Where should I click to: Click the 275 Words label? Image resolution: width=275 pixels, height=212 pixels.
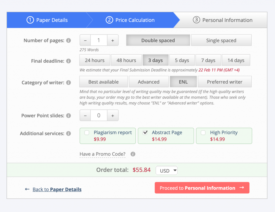89,50
